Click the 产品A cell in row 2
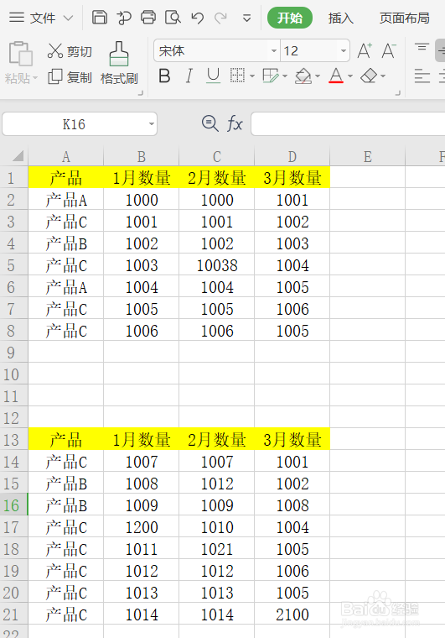Screen dimensions: 445x638 pos(65,200)
